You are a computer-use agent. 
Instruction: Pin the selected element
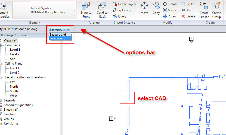tap(186, 10)
